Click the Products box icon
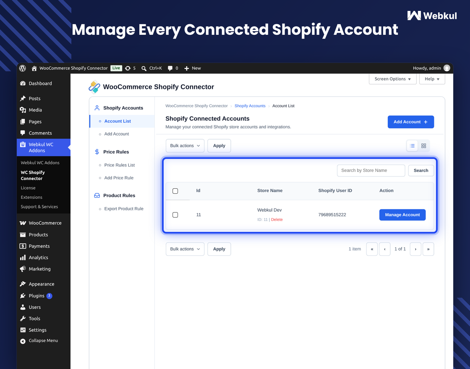470x369 pixels. 23,234
